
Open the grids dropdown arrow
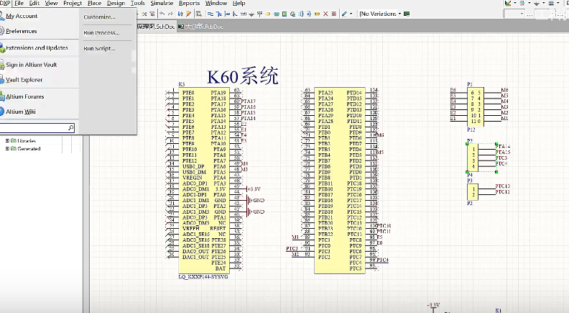558,3
